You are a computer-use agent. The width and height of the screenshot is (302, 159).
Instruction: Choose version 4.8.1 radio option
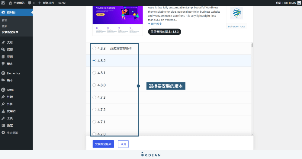(94, 73)
